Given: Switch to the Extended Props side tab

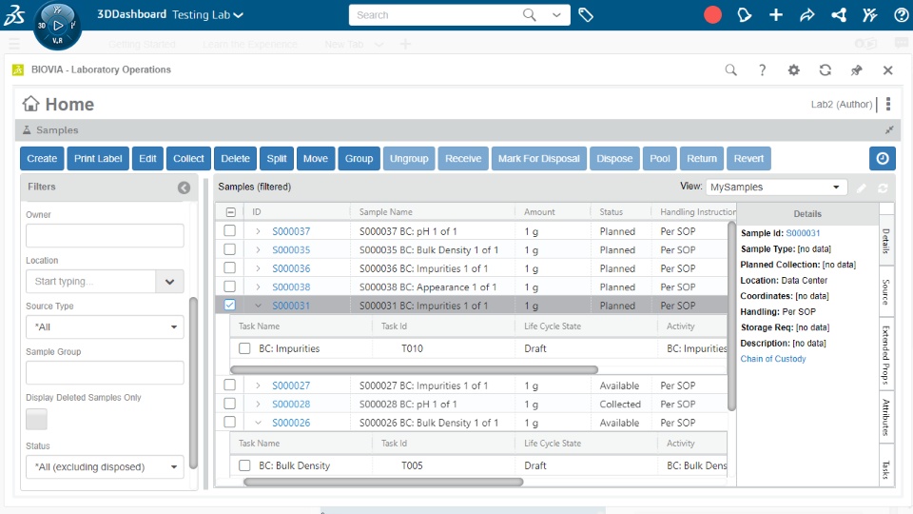Looking at the screenshot, I should pyautogui.click(x=885, y=355).
